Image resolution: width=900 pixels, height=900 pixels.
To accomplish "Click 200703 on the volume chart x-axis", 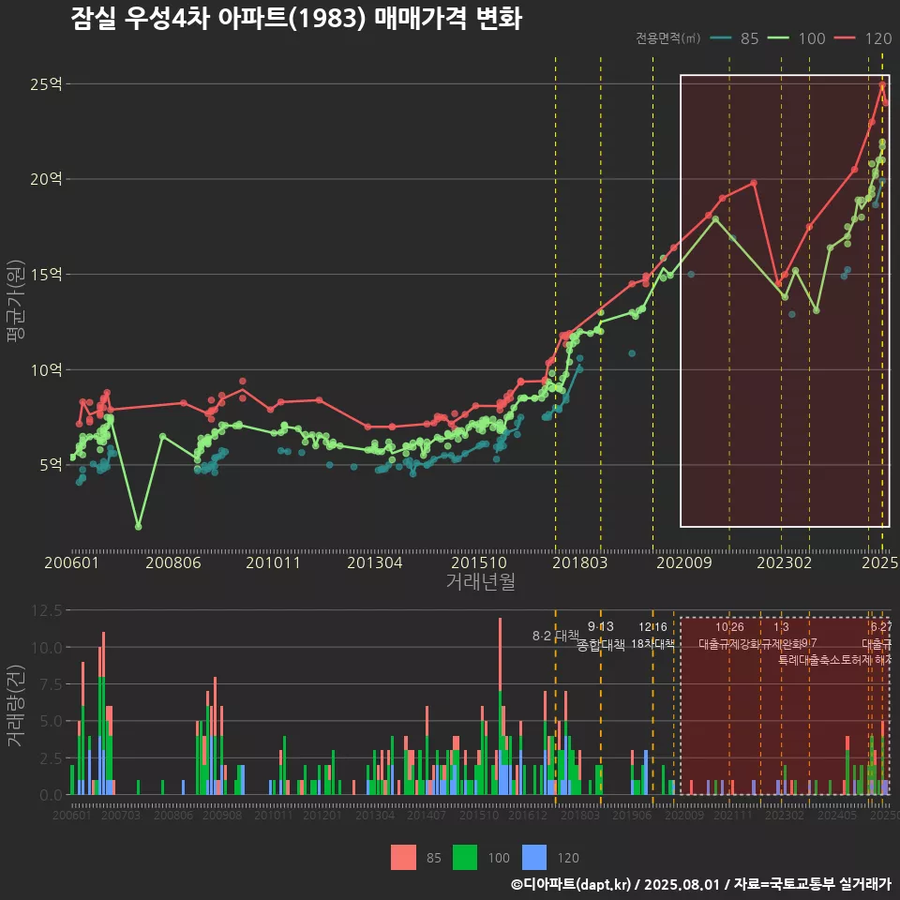I will click(x=121, y=815).
